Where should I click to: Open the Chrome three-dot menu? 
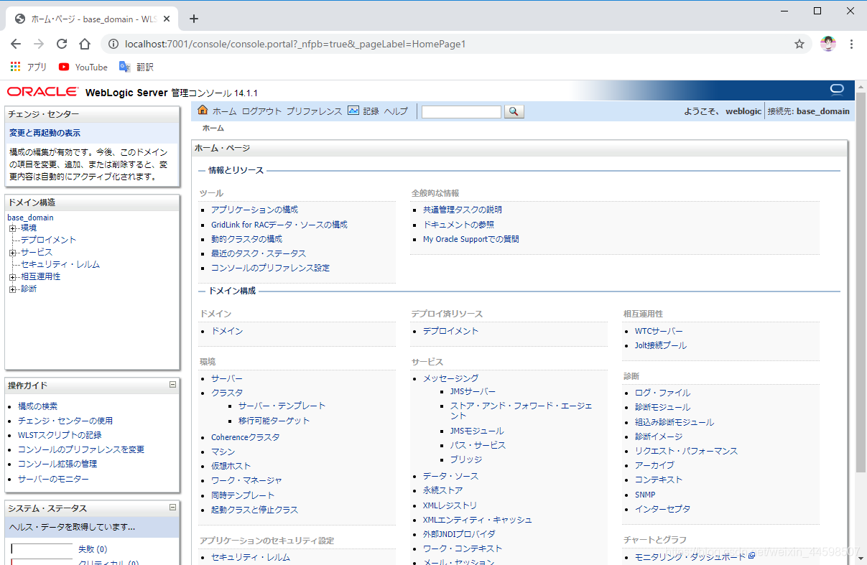click(x=852, y=44)
